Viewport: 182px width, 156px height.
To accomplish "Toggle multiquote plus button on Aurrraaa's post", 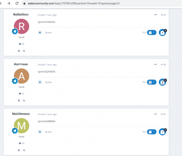I will point(40,82).
